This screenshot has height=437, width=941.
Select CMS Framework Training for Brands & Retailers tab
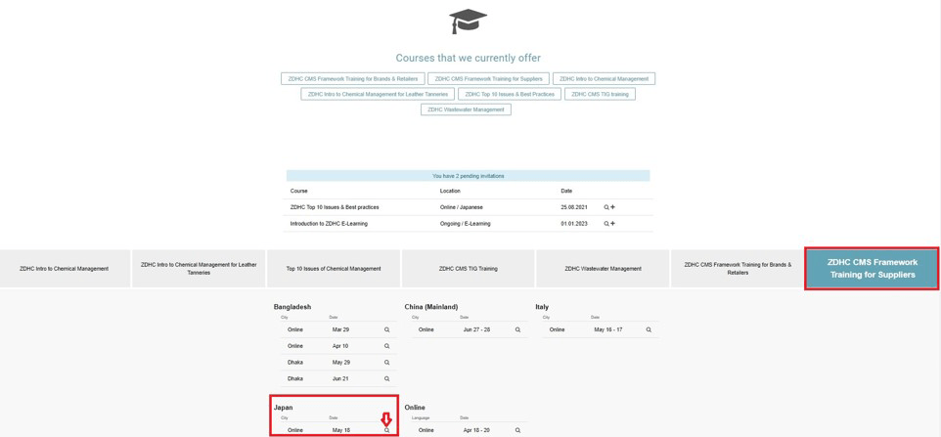click(x=738, y=269)
